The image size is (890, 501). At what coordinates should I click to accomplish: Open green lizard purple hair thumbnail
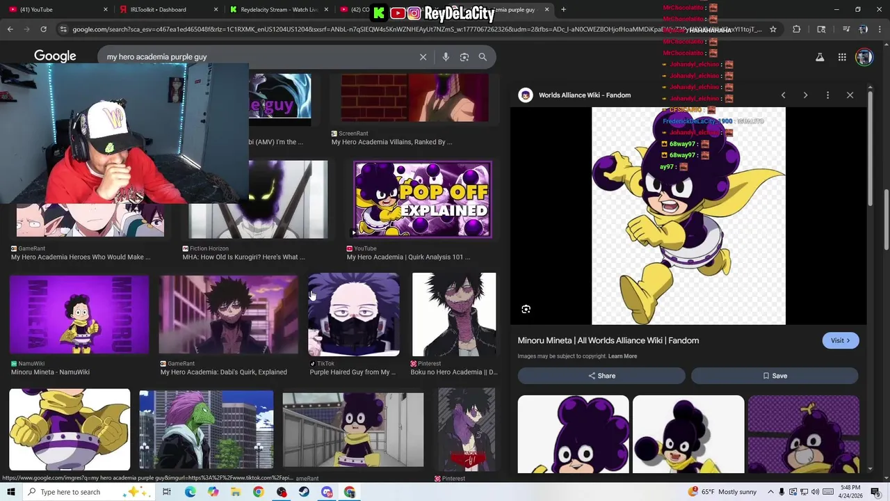[x=207, y=429]
